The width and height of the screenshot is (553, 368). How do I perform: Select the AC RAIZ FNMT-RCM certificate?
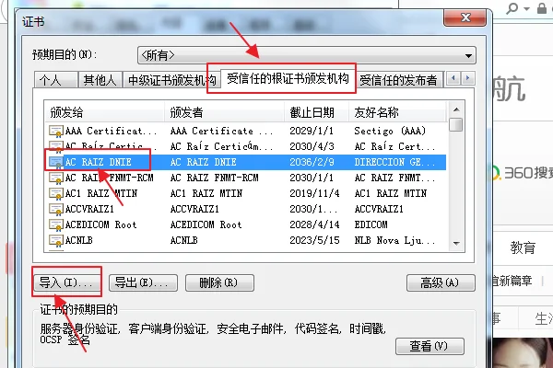click(x=245, y=178)
